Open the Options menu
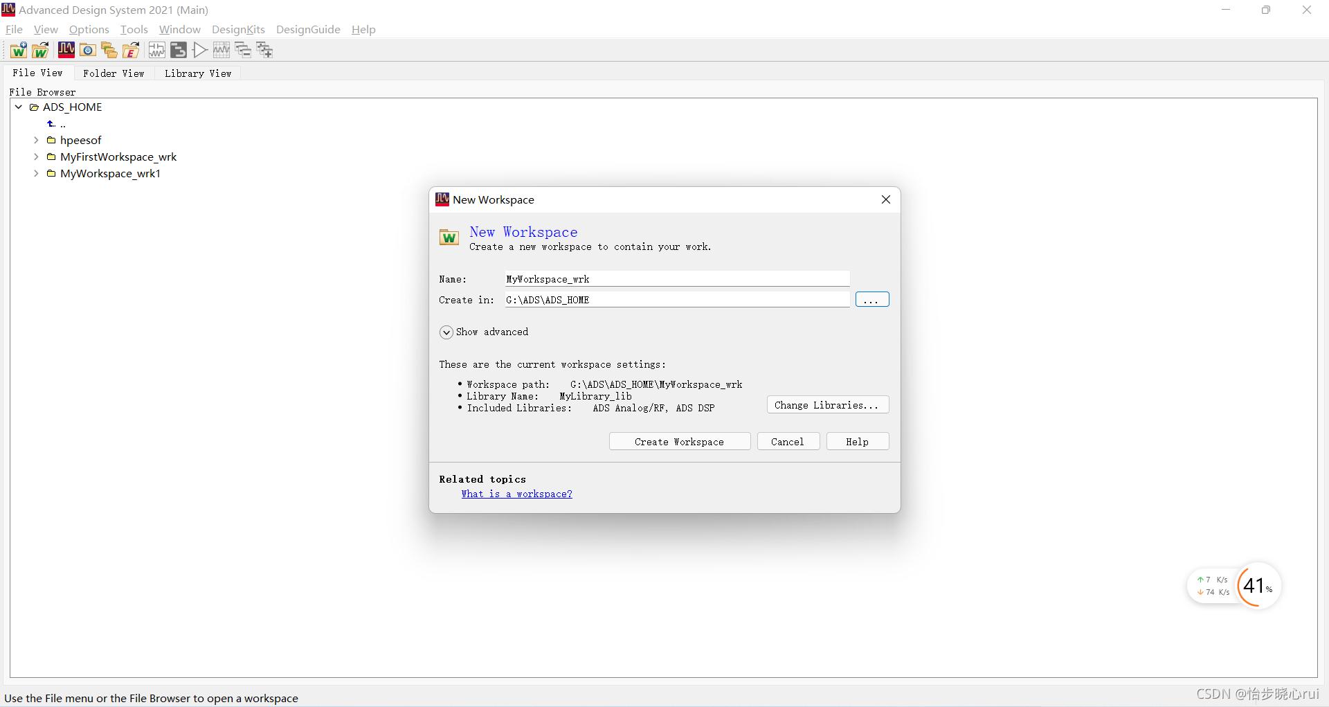Viewport: 1329px width, 707px height. 89,29
